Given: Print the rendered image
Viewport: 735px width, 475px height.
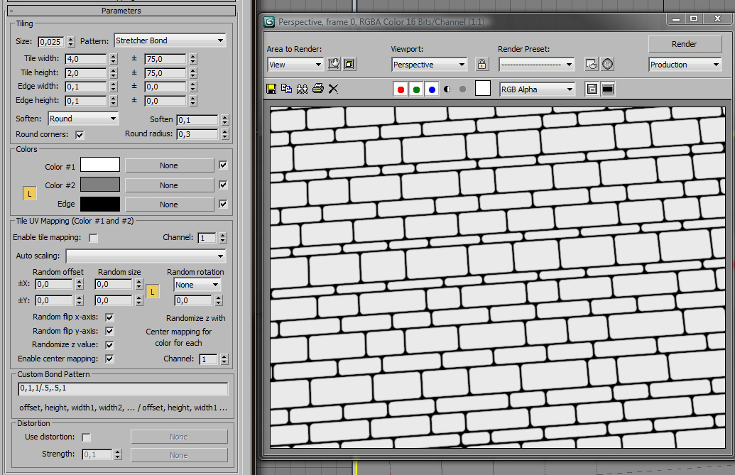Looking at the screenshot, I should 318,89.
